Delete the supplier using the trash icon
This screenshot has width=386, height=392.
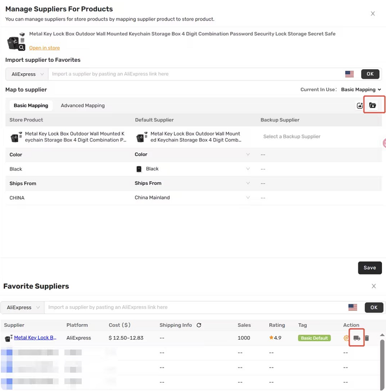click(367, 338)
